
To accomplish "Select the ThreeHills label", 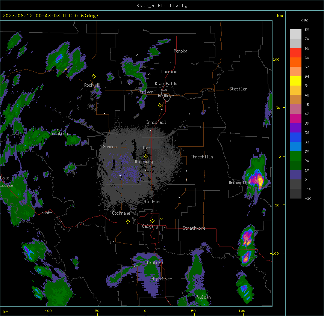I will pos(202,157).
